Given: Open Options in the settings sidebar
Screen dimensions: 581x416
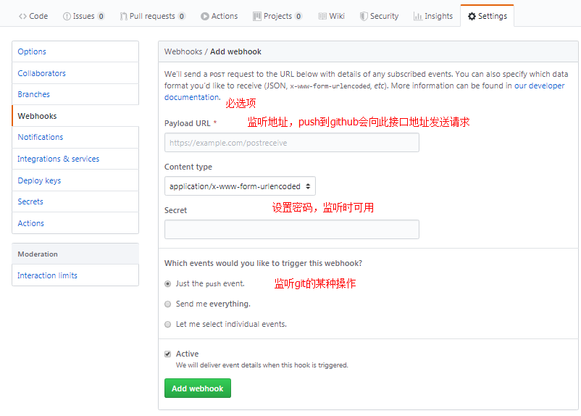Looking at the screenshot, I should point(75,51).
